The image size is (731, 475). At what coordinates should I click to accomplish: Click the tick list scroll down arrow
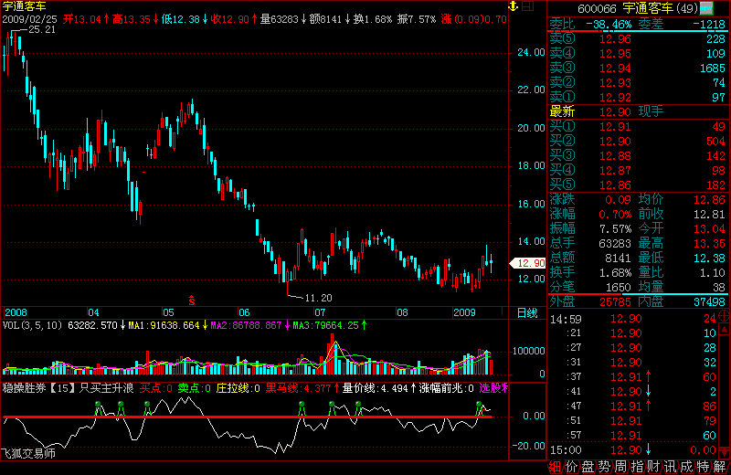725,453
